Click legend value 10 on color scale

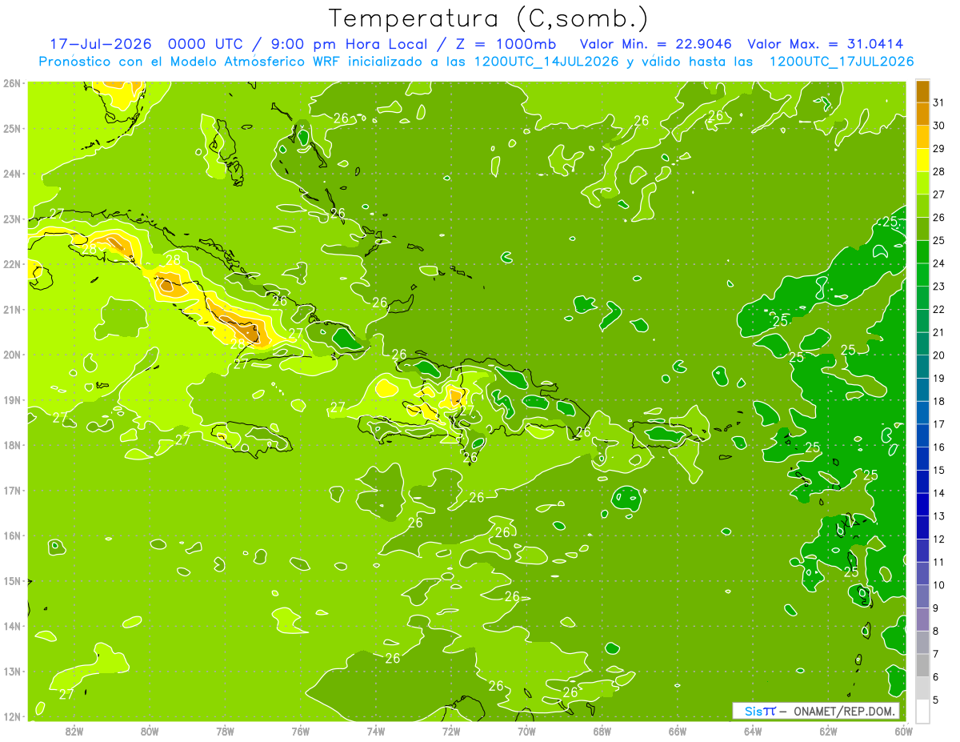pos(938,584)
